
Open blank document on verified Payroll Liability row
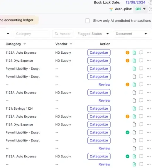coord(134,133)
